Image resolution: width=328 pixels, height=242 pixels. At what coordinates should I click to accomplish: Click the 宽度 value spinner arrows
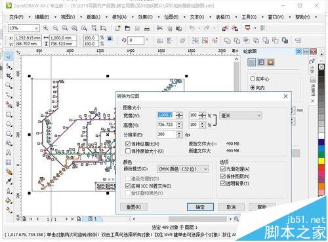(179, 115)
